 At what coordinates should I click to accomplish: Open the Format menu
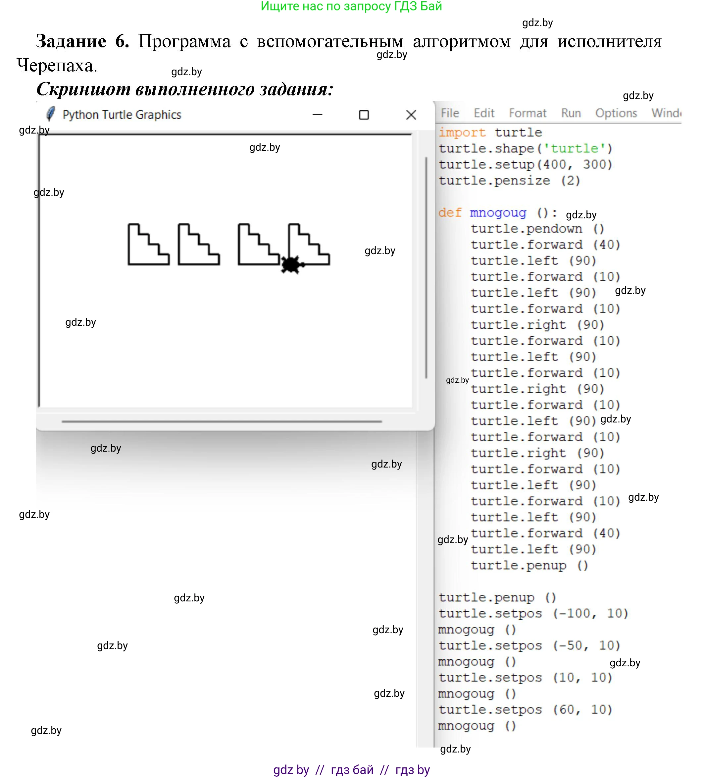coord(527,113)
